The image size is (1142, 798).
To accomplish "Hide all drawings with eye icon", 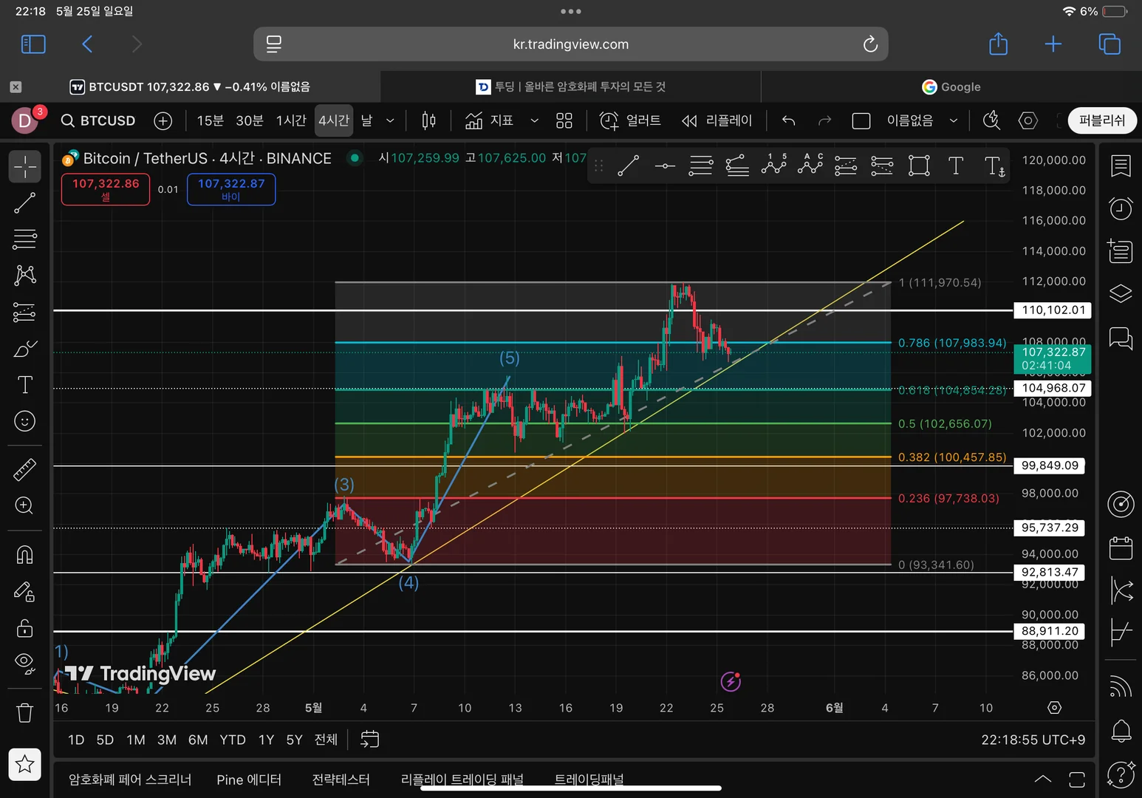I will coord(24,663).
